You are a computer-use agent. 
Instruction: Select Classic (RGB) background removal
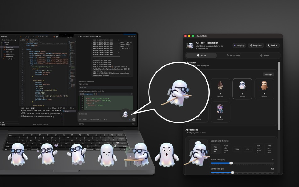click(226, 149)
